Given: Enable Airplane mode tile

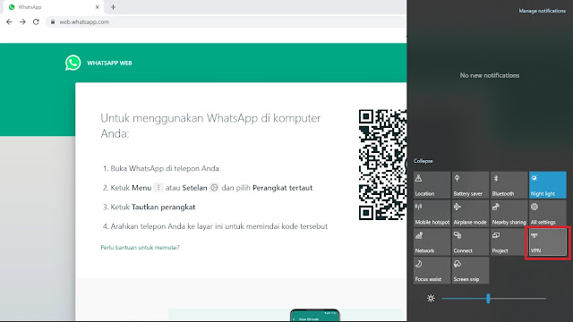Looking at the screenshot, I should [470, 214].
